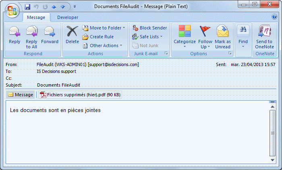Send message to OneNote
Screen dimensions: 282x170
click(x=264, y=37)
